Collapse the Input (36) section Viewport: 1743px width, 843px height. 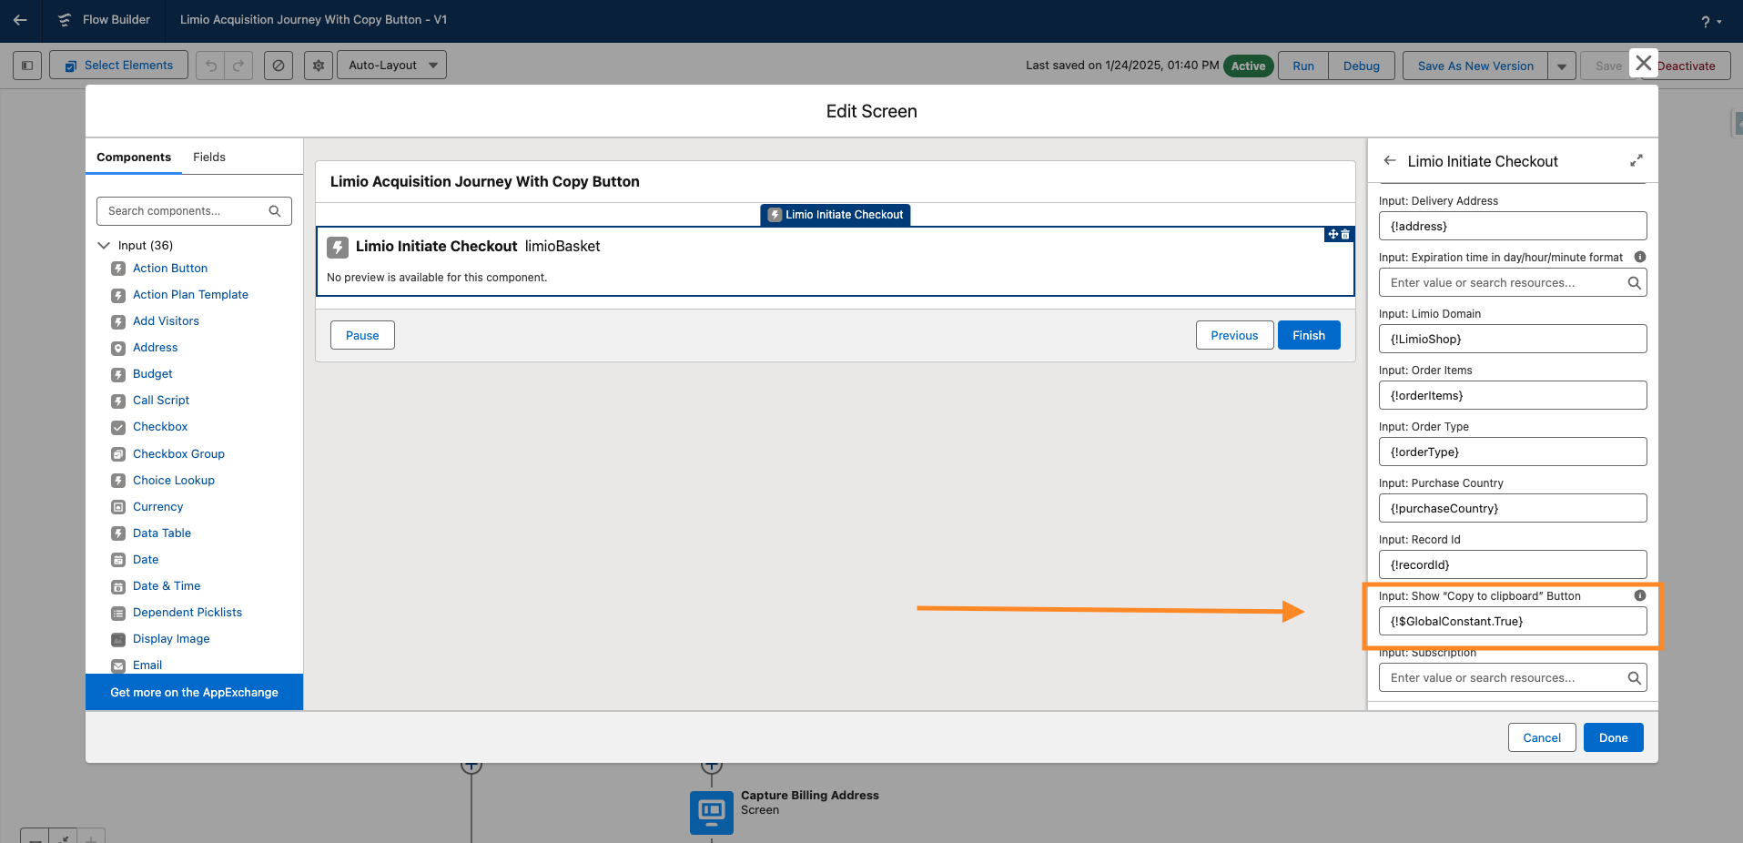point(104,246)
